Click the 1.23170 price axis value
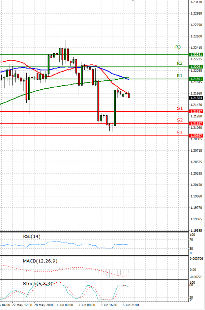Screen dimensions: 205x310 [x=196, y=2]
